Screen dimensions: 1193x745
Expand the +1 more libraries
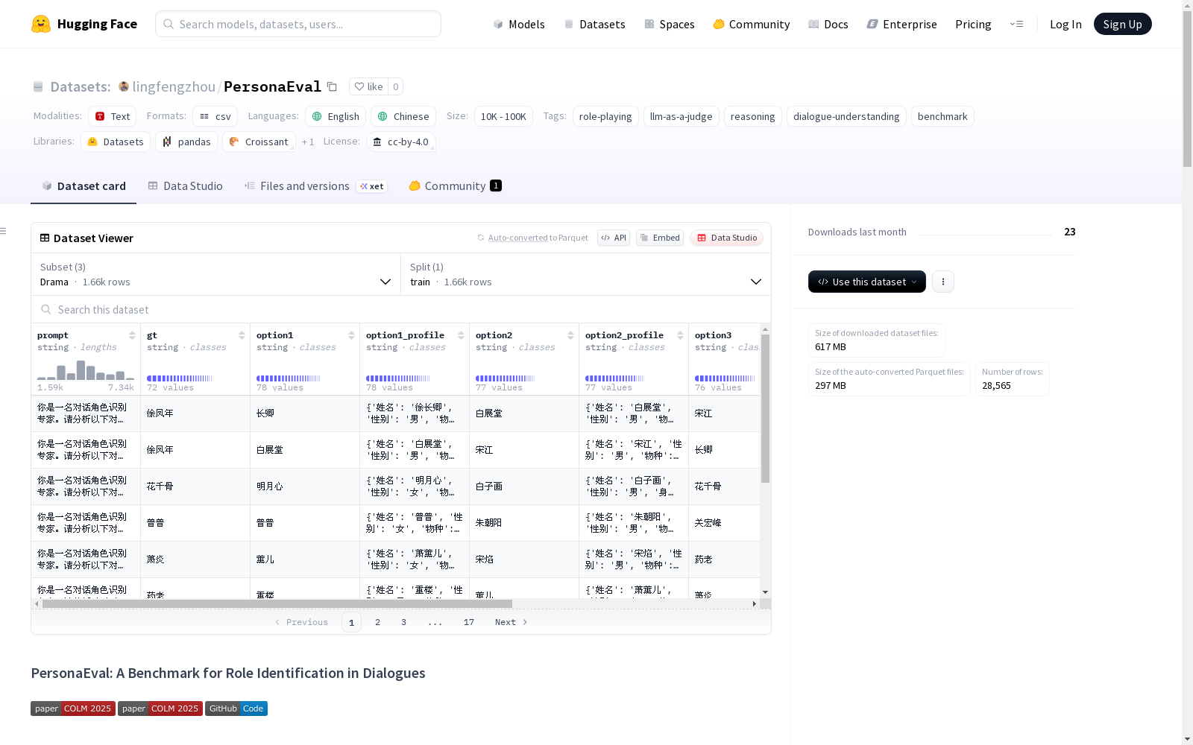coord(308,142)
